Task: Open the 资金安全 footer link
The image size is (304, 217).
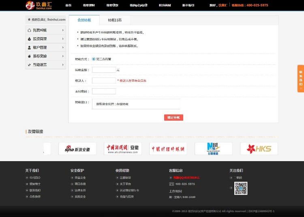Action: point(80,178)
